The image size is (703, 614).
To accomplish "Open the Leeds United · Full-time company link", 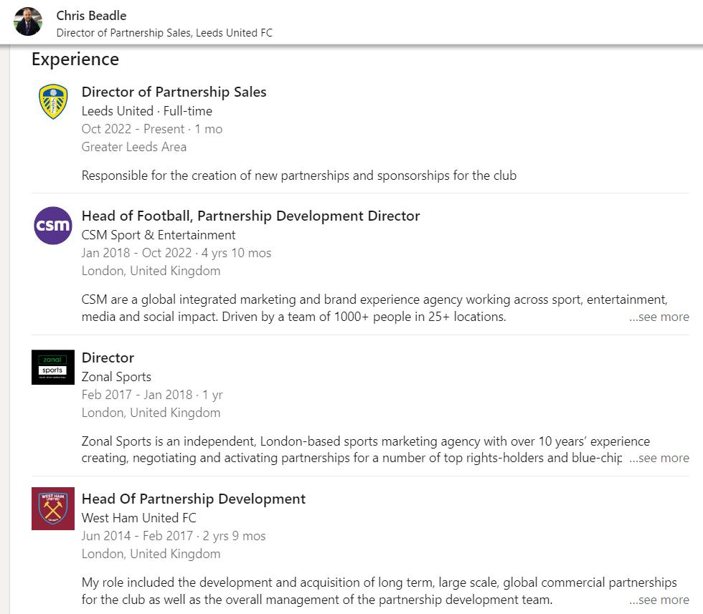I will pyautogui.click(x=146, y=110).
